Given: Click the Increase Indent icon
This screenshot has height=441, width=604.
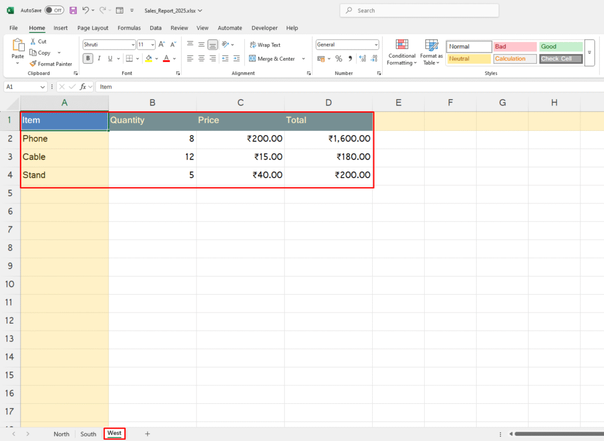Looking at the screenshot, I should click(x=236, y=58).
